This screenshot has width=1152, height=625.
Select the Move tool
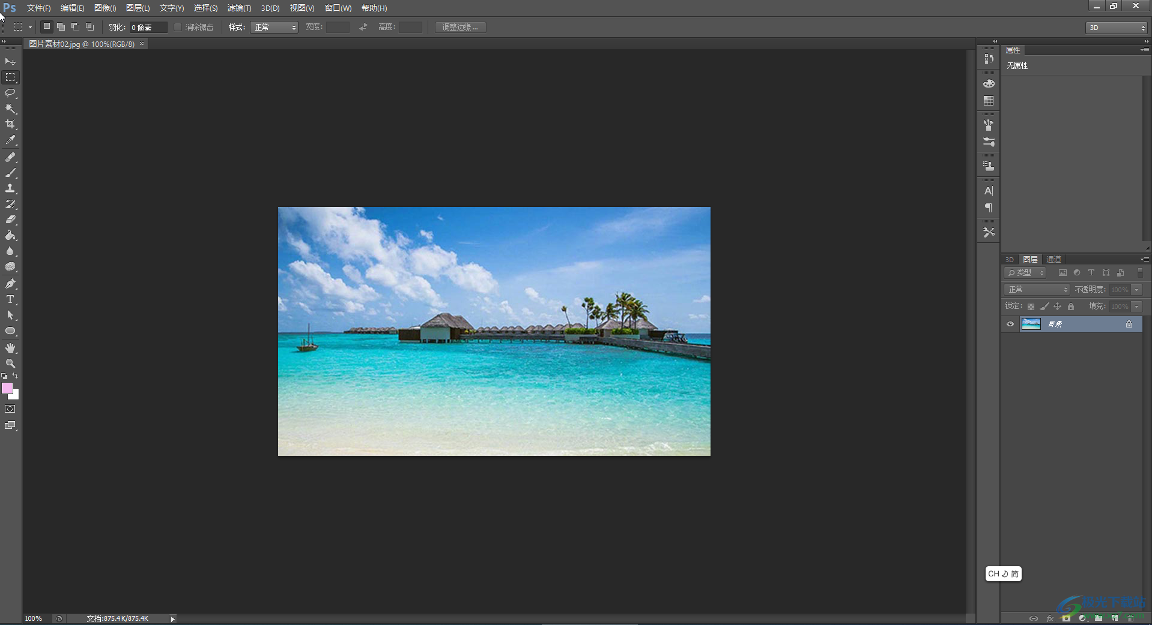[x=10, y=62]
